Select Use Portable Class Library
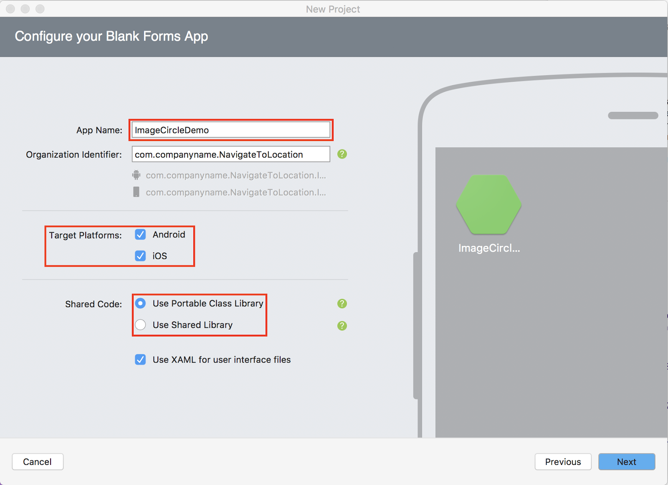Image resolution: width=668 pixels, height=485 pixels. coord(140,303)
